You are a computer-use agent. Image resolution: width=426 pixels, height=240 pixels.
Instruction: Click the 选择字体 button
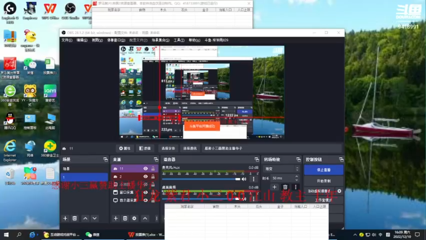click(x=168, y=148)
